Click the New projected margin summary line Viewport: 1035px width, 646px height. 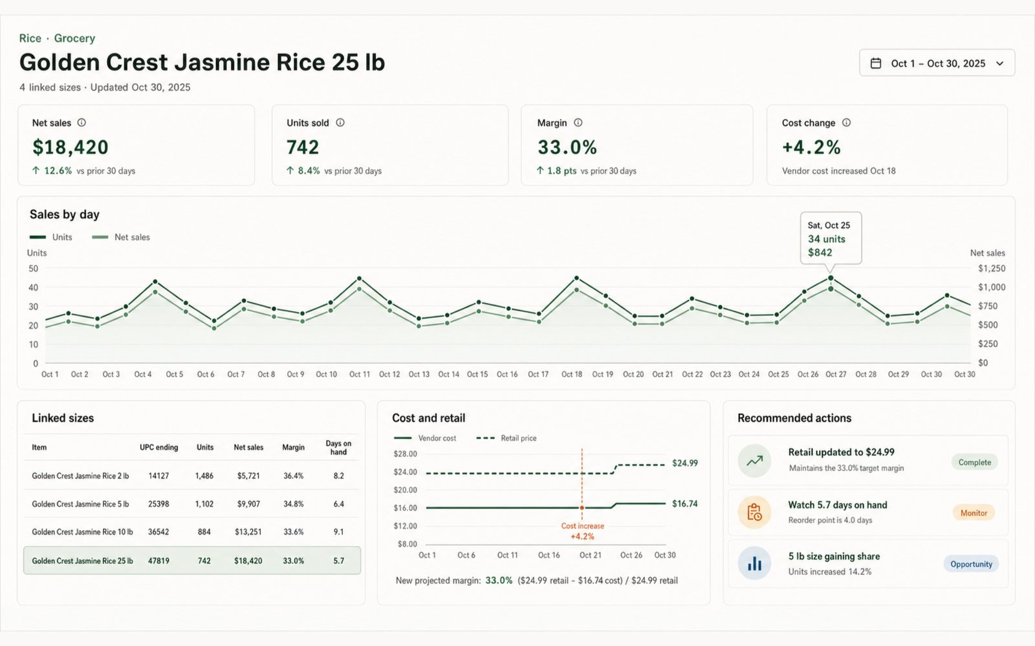point(537,580)
